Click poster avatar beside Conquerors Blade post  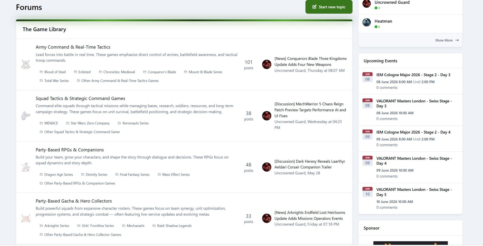(267, 64)
